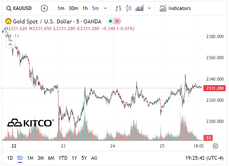The image size is (229, 166).
Task: Open XAUUSD symbol search
Action: click(x=19, y=8)
